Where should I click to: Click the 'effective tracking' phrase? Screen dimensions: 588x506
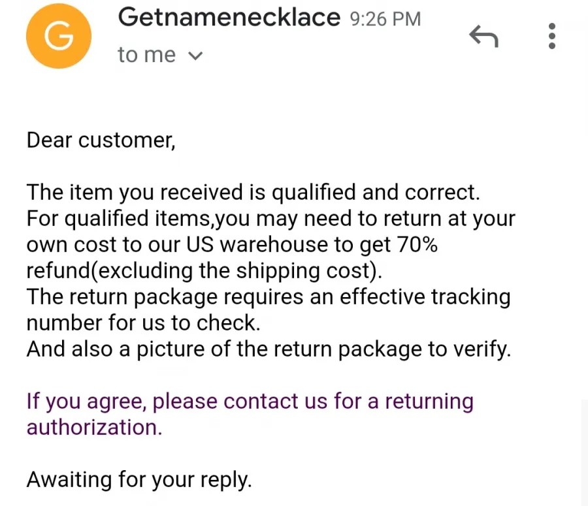coord(425,297)
